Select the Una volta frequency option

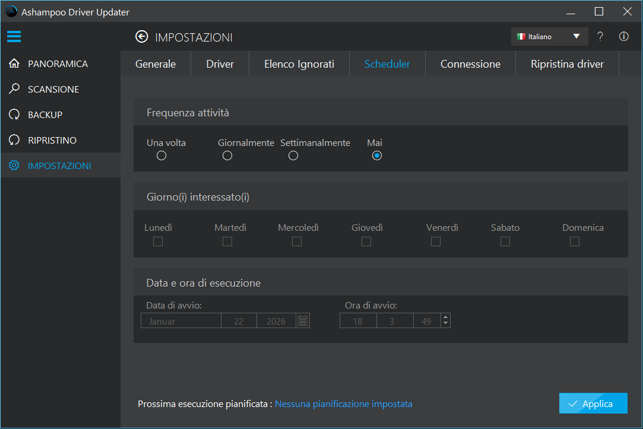161,155
